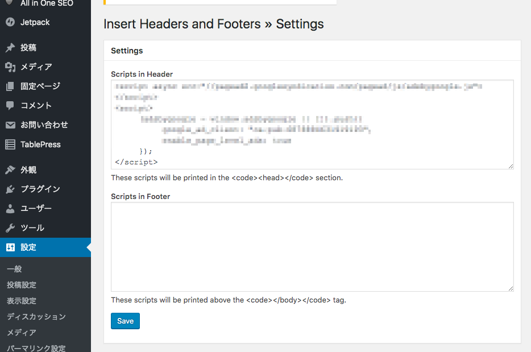The image size is (531, 352).
Task: Click the sliders icon for 設定
Action: [x=10, y=247]
